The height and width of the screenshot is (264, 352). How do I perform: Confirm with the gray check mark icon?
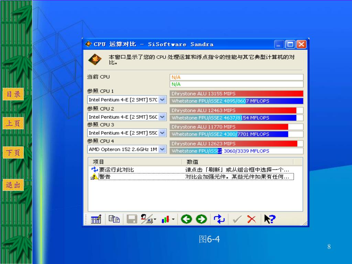(237, 219)
